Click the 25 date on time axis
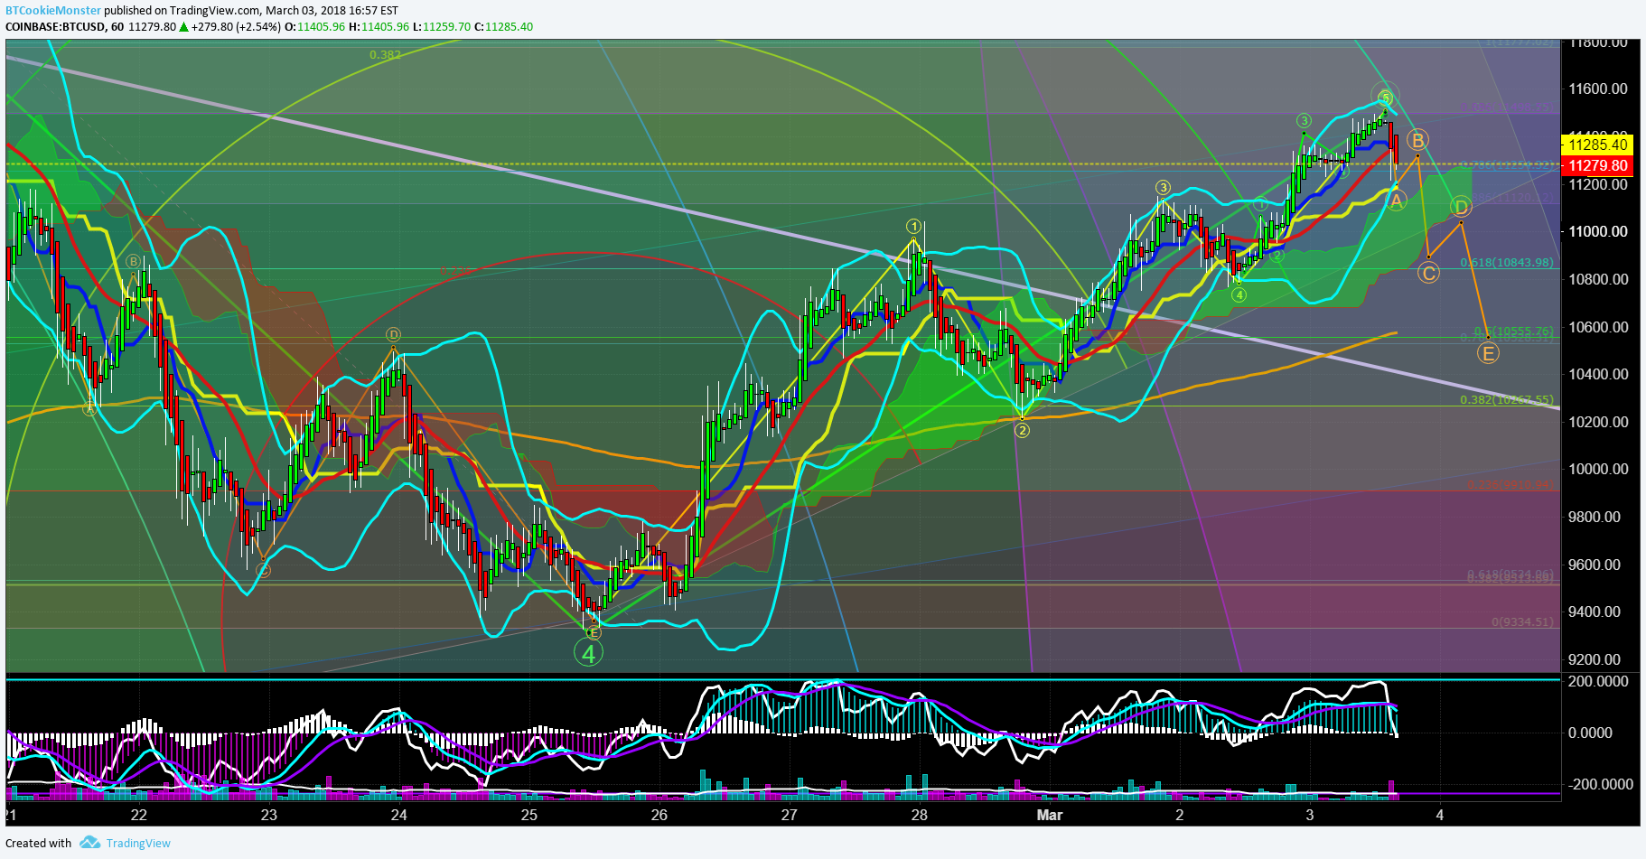The height and width of the screenshot is (859, 1646). tap(528, 815)
